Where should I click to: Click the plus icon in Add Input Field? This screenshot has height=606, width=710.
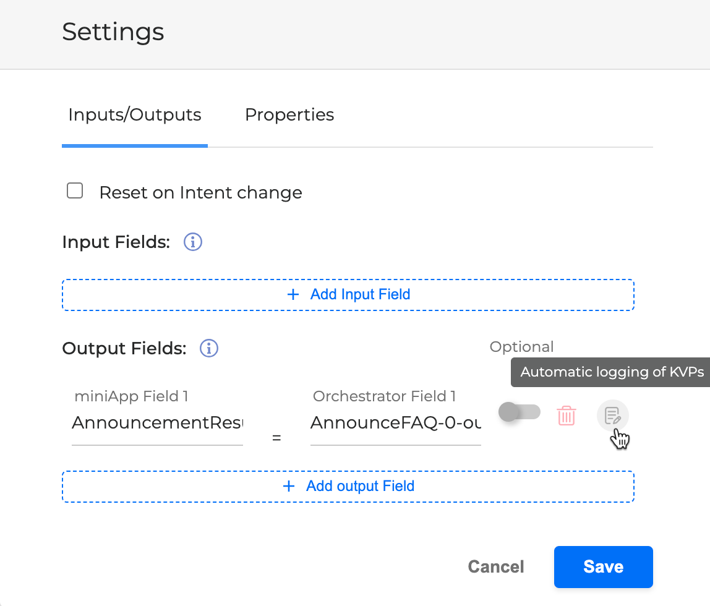(x=293, y=294)
